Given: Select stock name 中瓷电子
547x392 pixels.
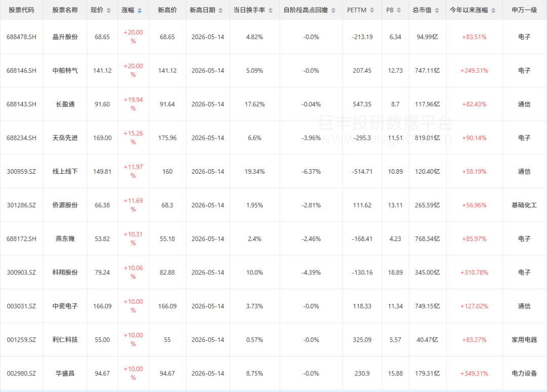Looking at the screenshot, I should (x=65, y=306).
